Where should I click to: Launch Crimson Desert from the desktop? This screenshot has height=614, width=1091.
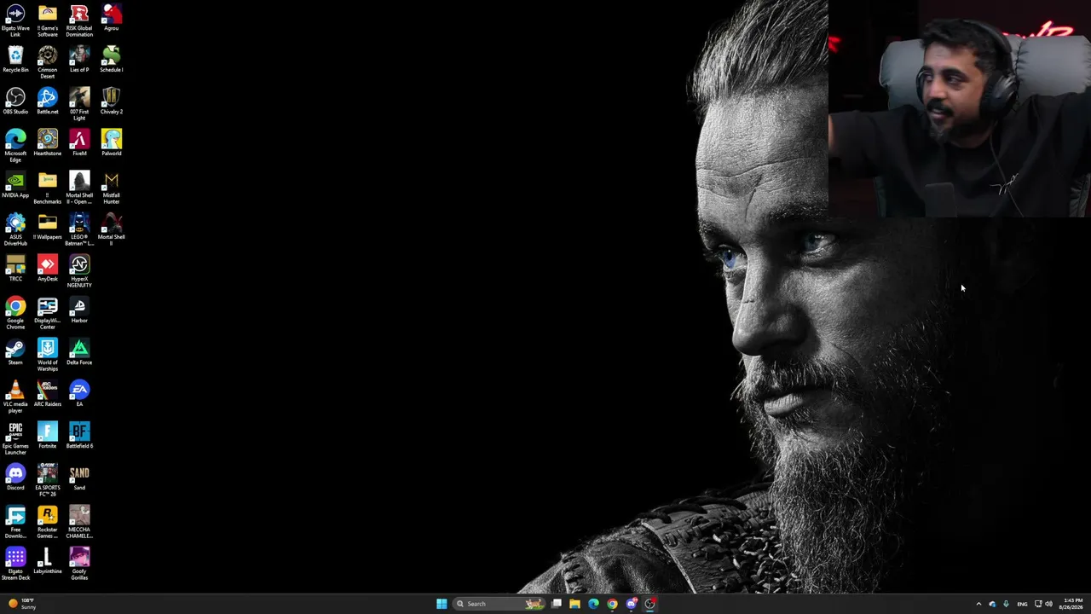(48, 62)
